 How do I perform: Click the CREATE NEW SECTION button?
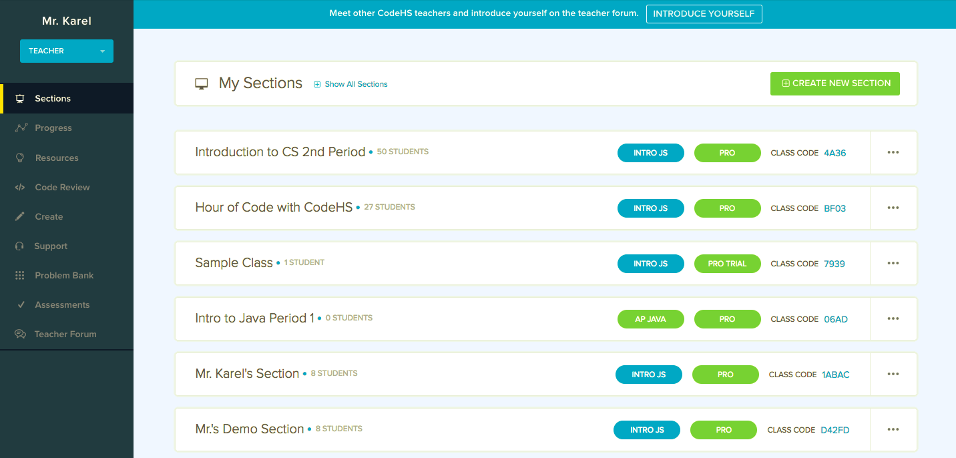pyautogui.click(x=834, y=83)
